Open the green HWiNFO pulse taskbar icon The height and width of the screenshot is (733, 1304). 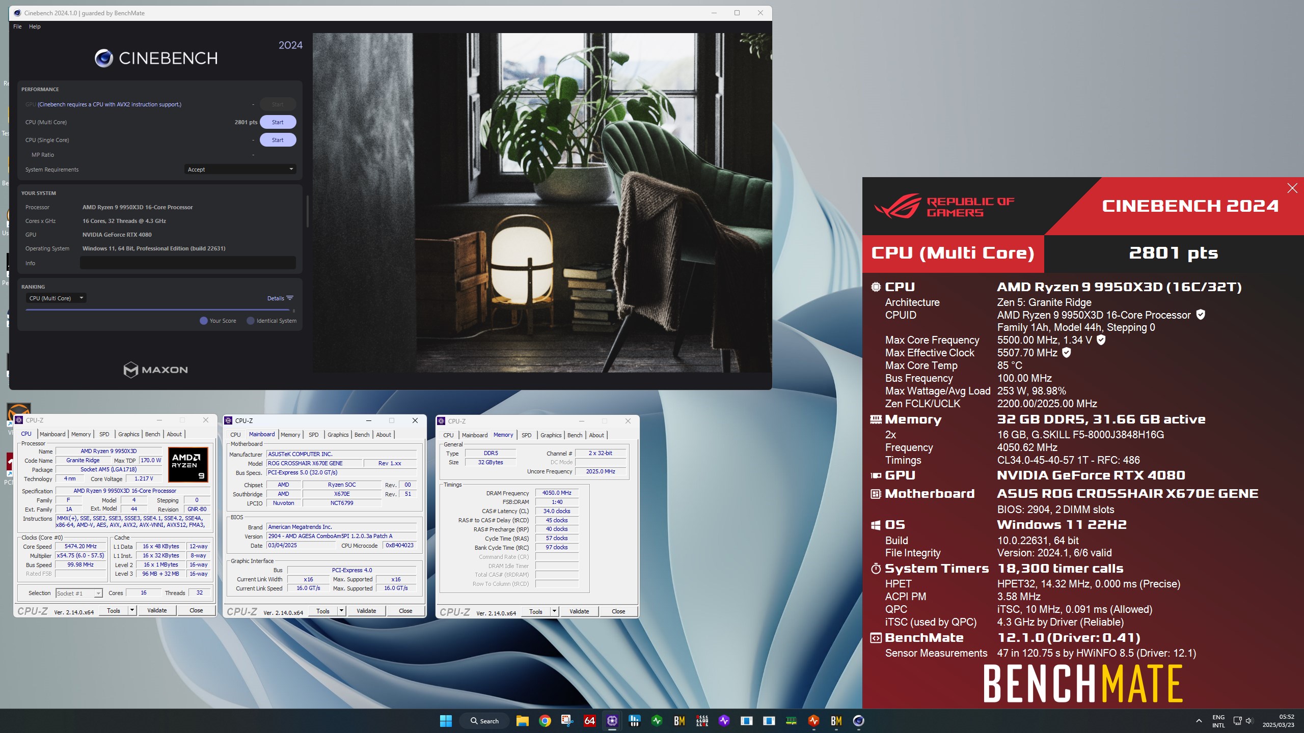pos(657,721)
